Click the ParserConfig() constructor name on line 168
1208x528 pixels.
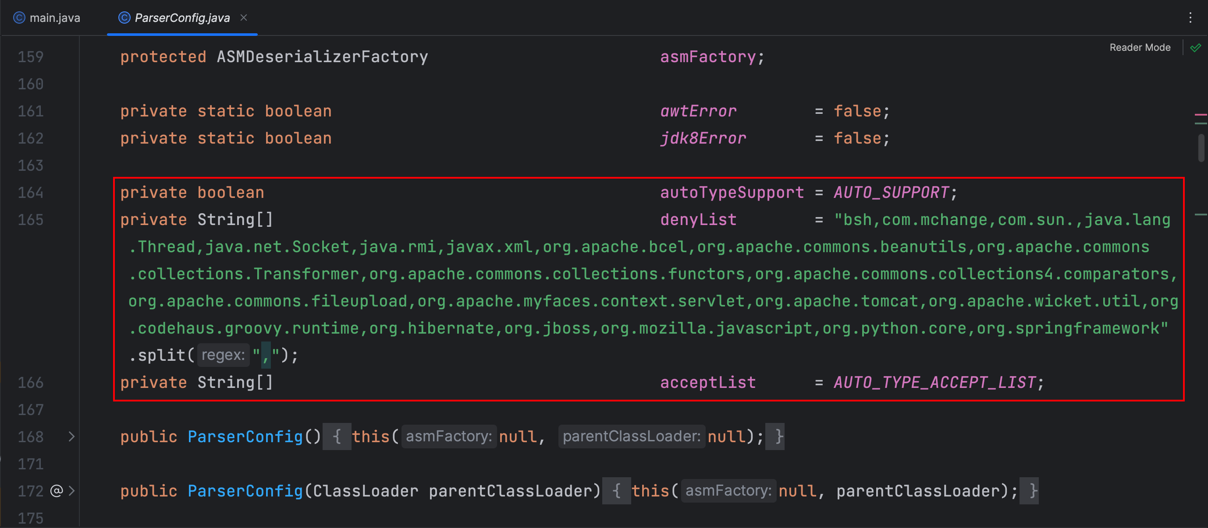[x=245, y=436]
